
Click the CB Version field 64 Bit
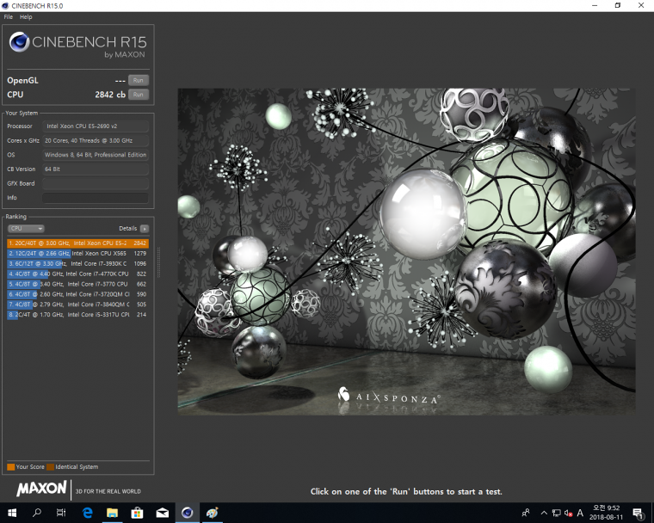[96, 169]
